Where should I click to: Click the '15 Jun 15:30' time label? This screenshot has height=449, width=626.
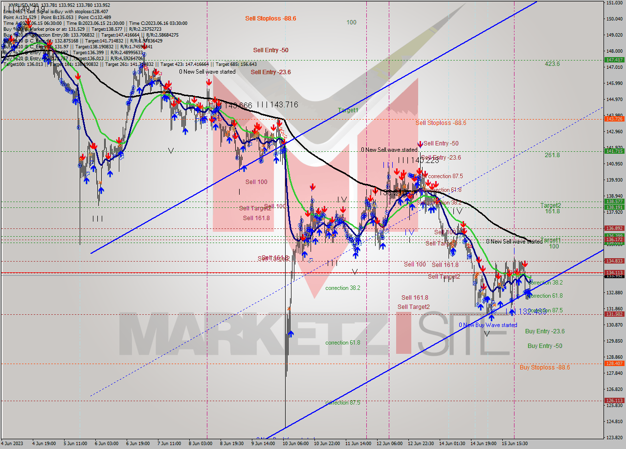click(514, 444)
